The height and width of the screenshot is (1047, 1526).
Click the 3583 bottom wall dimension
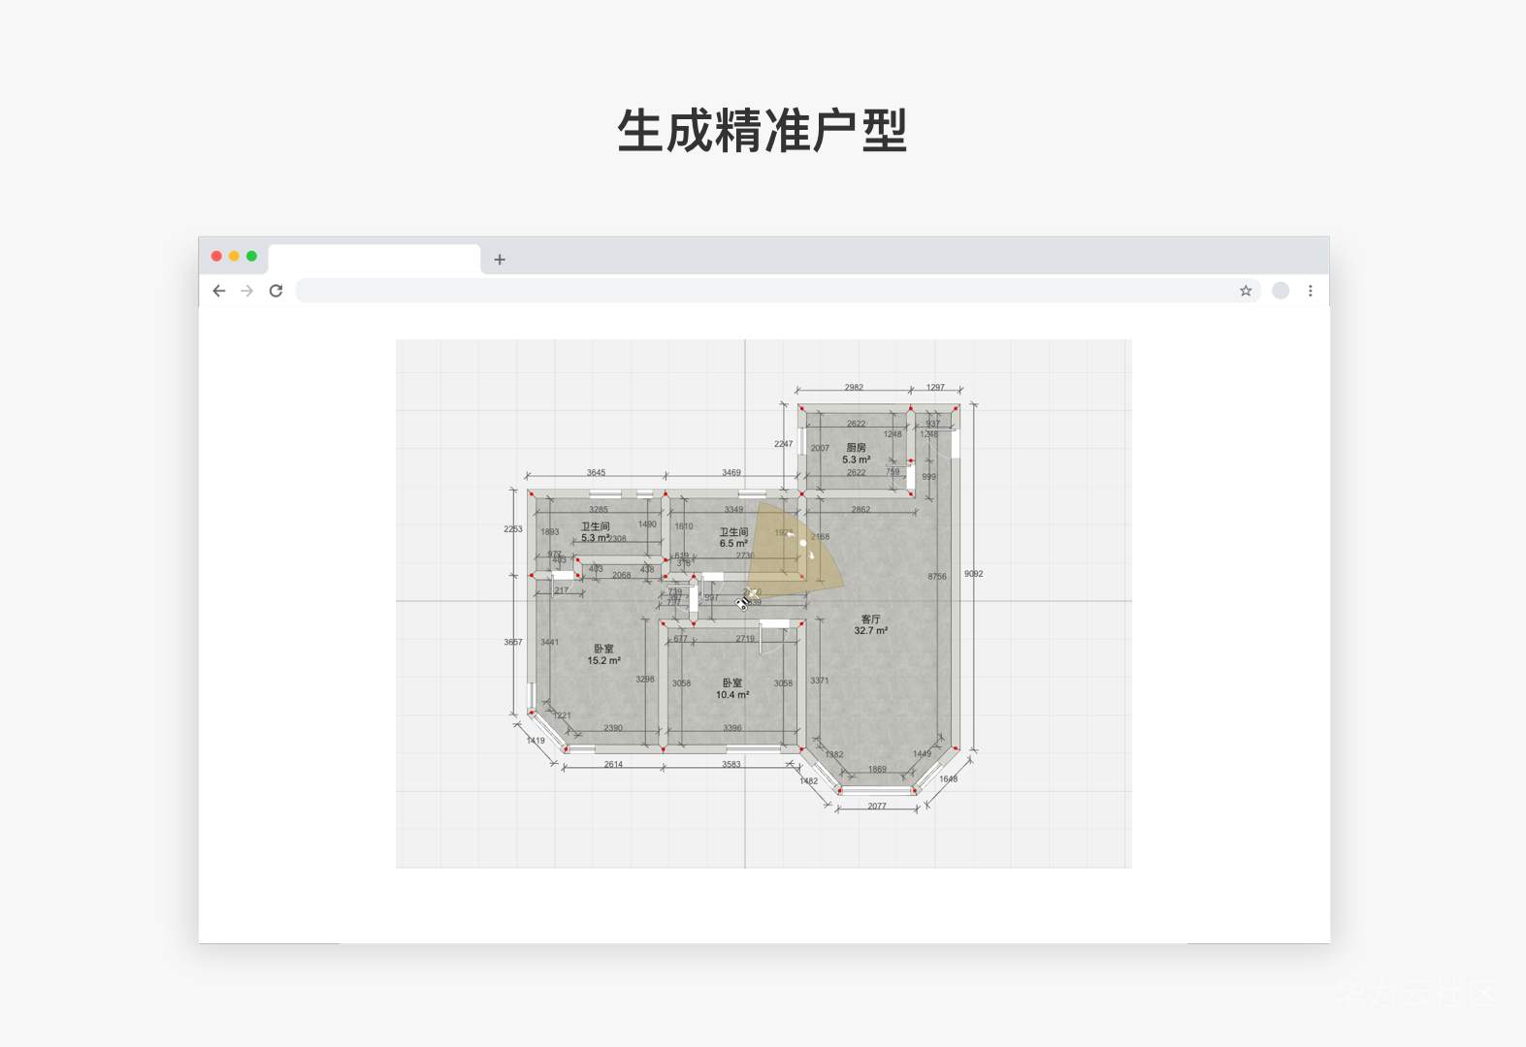731,765
